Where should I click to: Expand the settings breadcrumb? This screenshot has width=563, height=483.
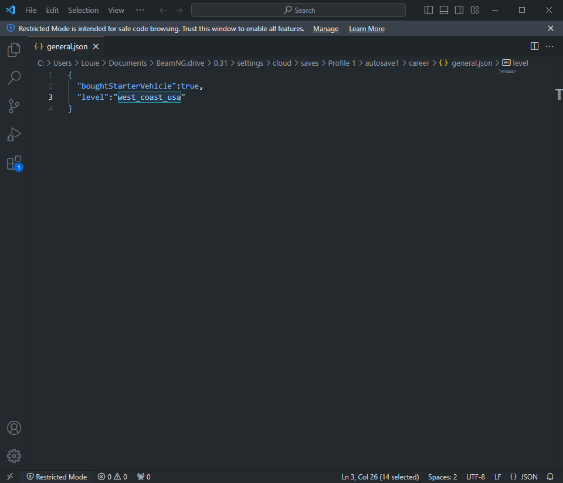pyautogui.click(x=250, y=63)
